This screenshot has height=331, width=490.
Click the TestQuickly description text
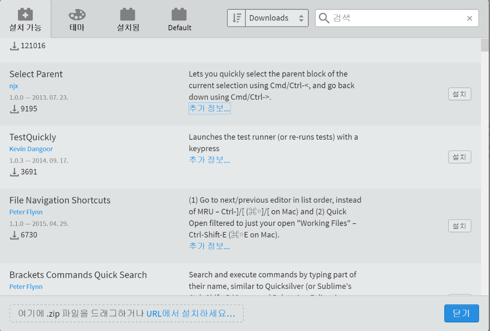pyautogui.click(x=273, y=143)
